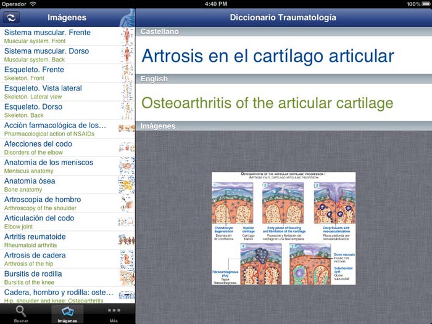Open Esqueleto. Vista lateral entry
432x324 pixels.
(x=67, y=92)
